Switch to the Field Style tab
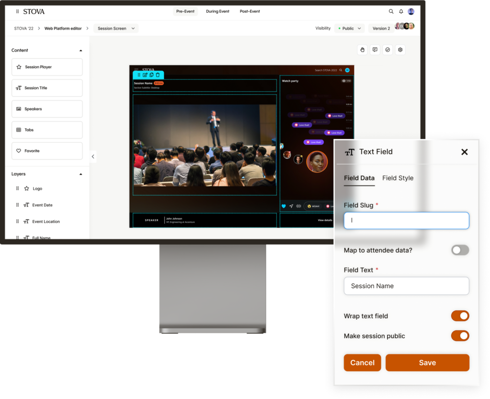 (x=398, y=178)
